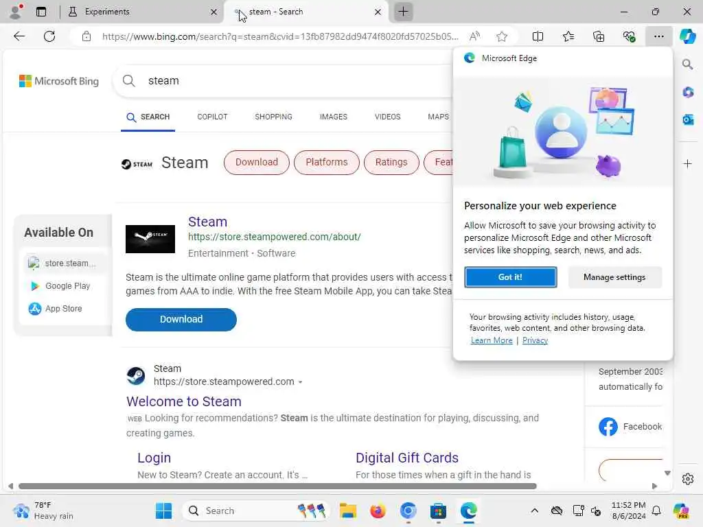Screen dimensions: 703x527
Task: Open the Learn More link
Action: pos(492,340)
